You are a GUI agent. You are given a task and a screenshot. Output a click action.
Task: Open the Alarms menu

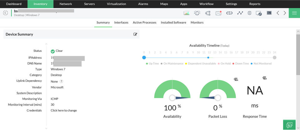pos(143,4)
